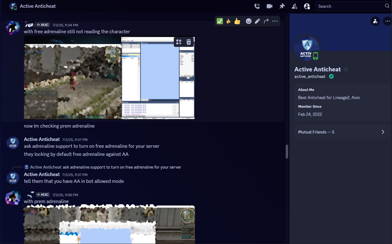Image resolution: width=392 pixels, height=244 pixels.
Task: Open Active Anticheat username on 'ask adrenaline support' message
Action: coord(42,139)
